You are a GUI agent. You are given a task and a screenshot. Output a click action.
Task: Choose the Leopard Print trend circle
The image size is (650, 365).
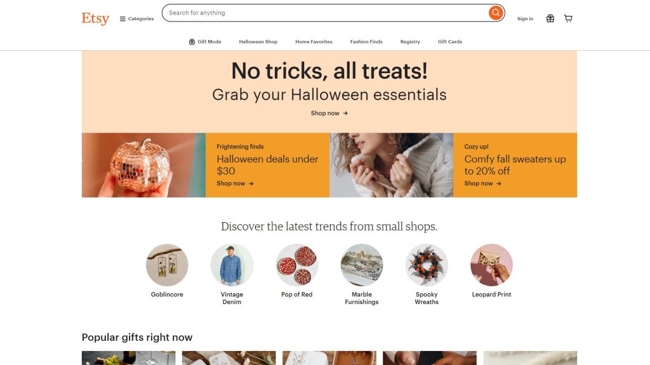point(492,265)
